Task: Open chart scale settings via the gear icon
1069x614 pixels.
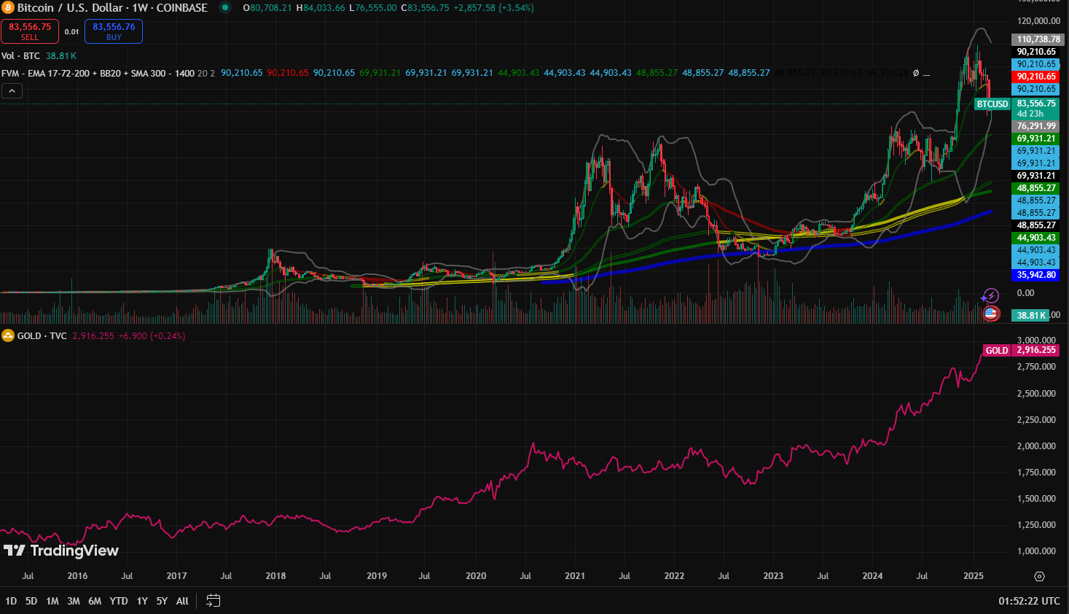Action: pyautogui.click(x=1039, y=576)
